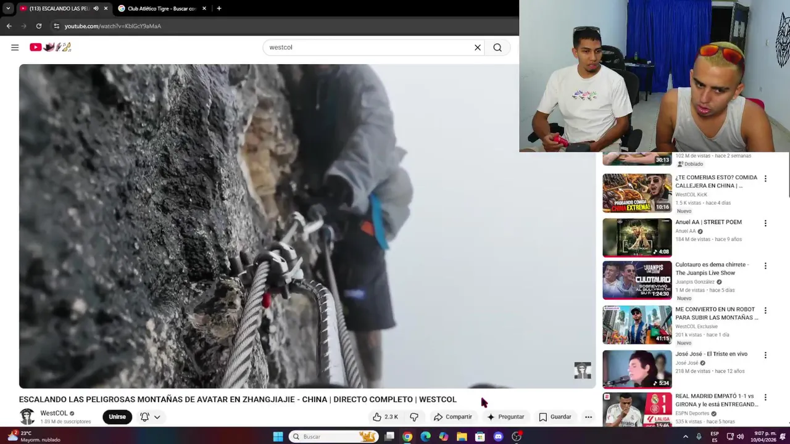Open Anuel AA STREET POEM thumbnail

tap(637, 237)
